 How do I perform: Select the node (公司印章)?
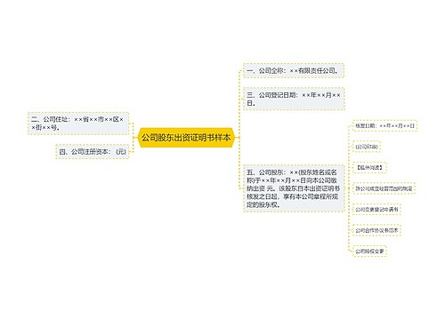point(367,147)
